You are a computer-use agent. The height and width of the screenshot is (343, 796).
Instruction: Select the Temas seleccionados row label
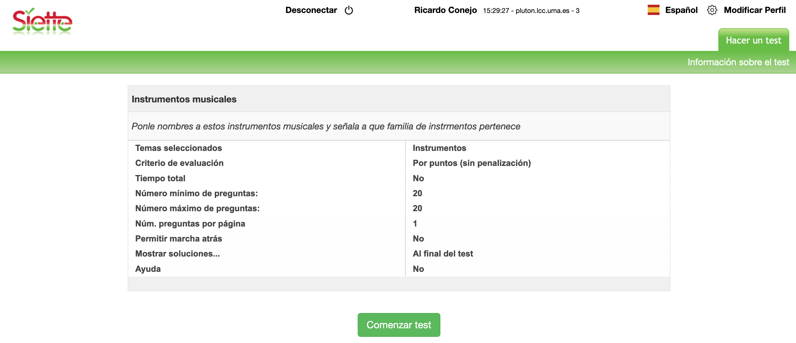pyautogui.click(x=178, y=148)
